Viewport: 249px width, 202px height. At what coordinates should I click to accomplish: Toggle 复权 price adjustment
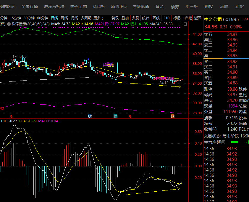click(115, 18)
